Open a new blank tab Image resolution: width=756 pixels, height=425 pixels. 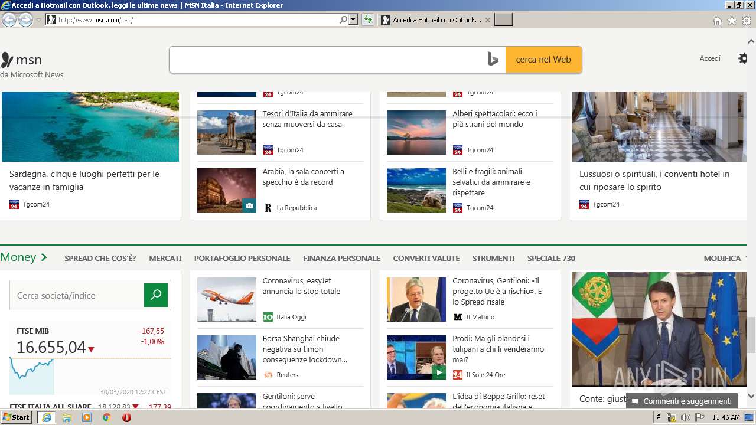click(503, 20)
